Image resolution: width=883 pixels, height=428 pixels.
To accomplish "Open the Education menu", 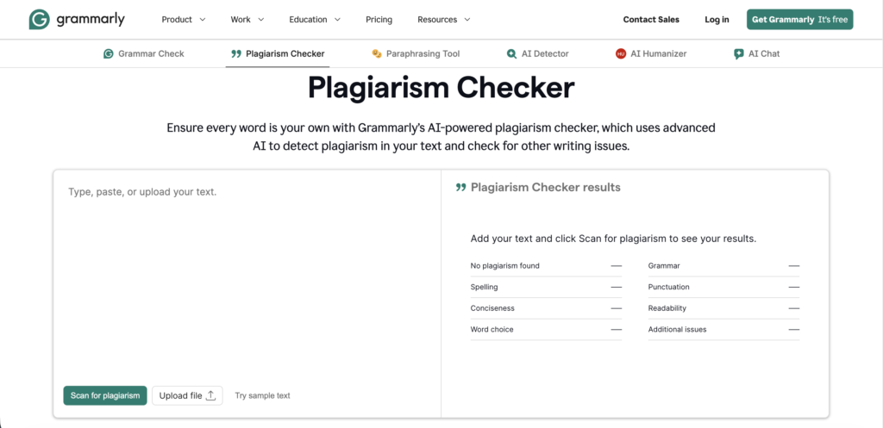I will tap(315, 20).
